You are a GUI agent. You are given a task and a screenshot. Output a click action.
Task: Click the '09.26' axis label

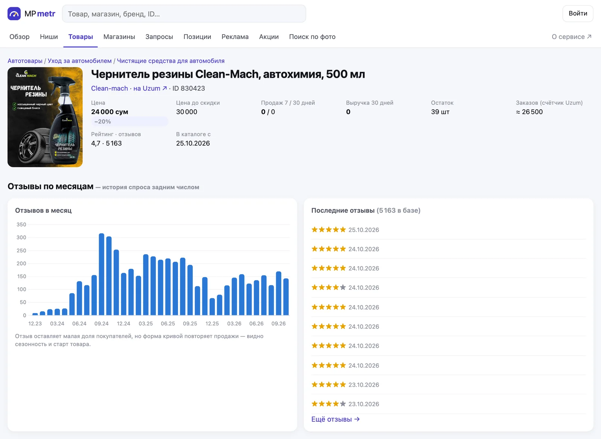[x=278, y=324]
